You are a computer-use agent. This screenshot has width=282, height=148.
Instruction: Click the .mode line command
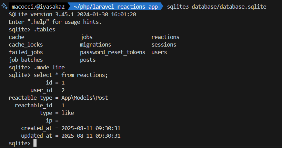(49, 67)
